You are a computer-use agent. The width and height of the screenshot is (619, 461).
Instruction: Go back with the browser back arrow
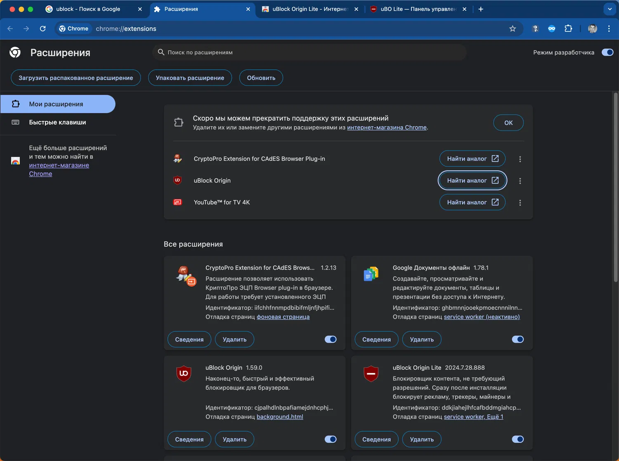point(10,28)
